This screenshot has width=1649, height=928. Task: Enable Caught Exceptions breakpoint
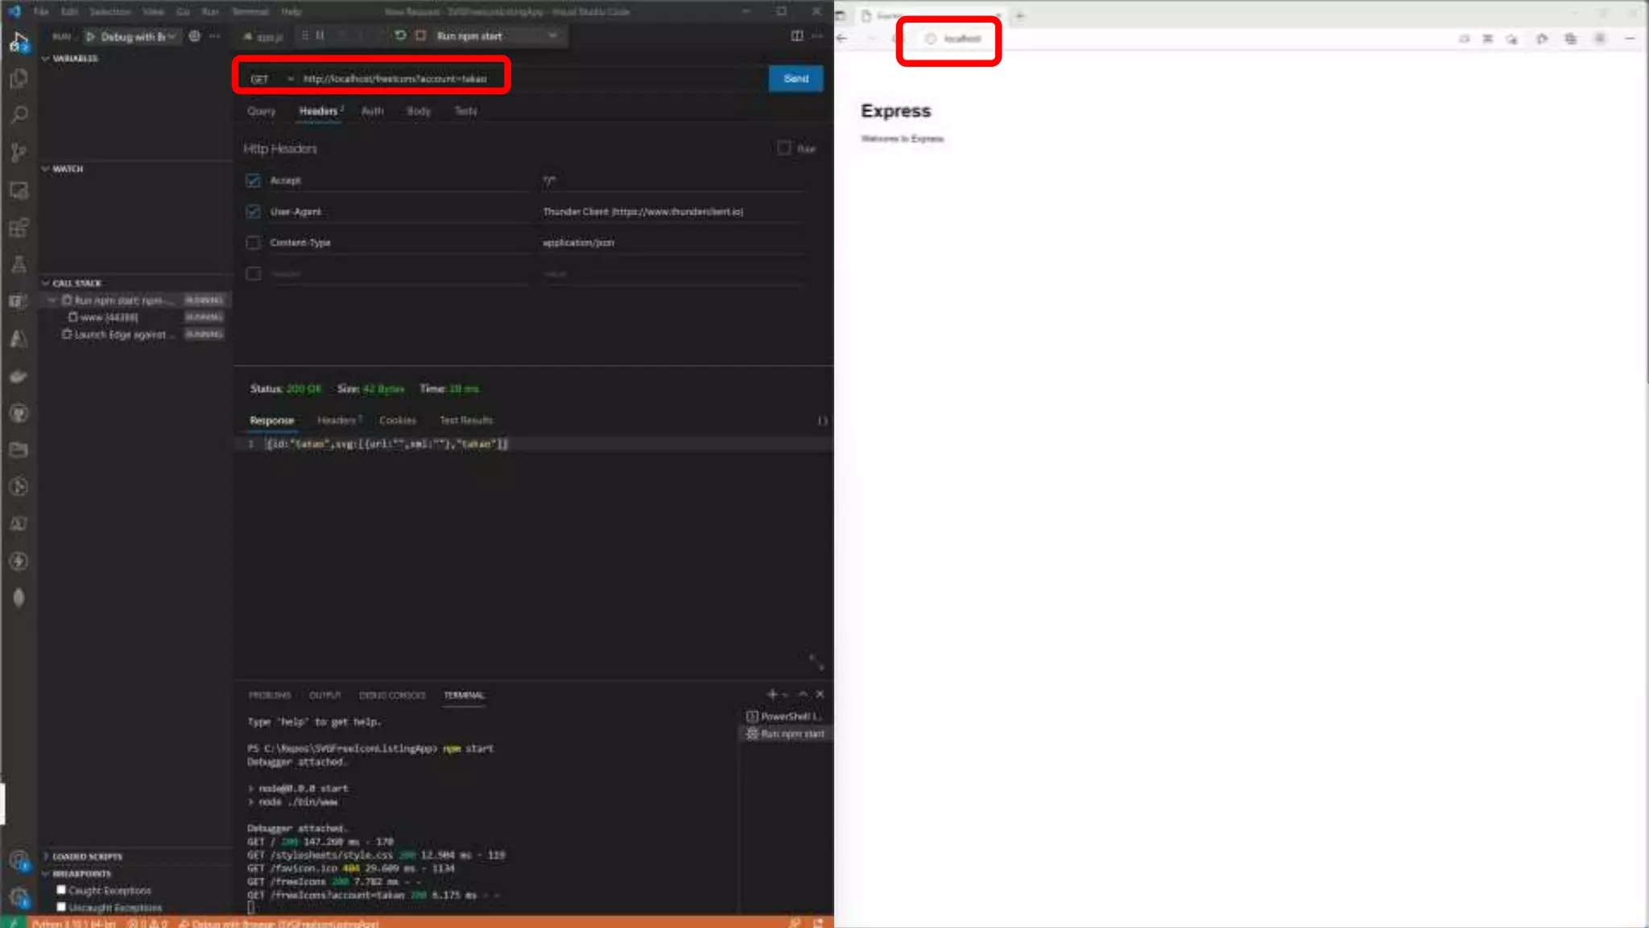pos(61,890)
